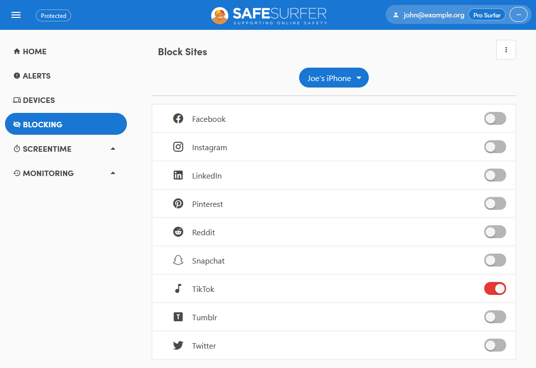The width and height of the screenshot is (536, 368).
Task: Turn on the LinkedIn block switch
Action: tap(495, 175)
